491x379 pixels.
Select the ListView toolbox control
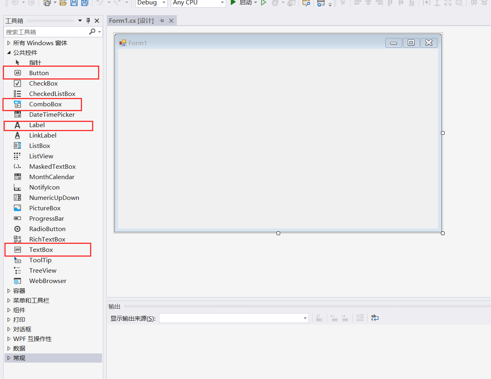point(53,156)
